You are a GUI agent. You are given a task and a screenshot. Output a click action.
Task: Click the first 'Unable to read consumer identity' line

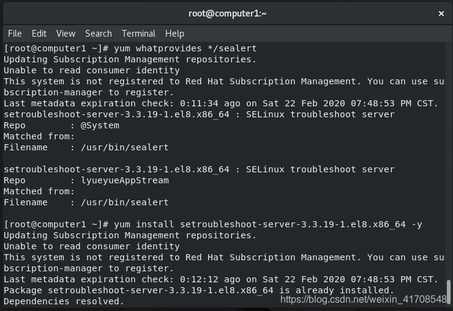click(92, 70)
